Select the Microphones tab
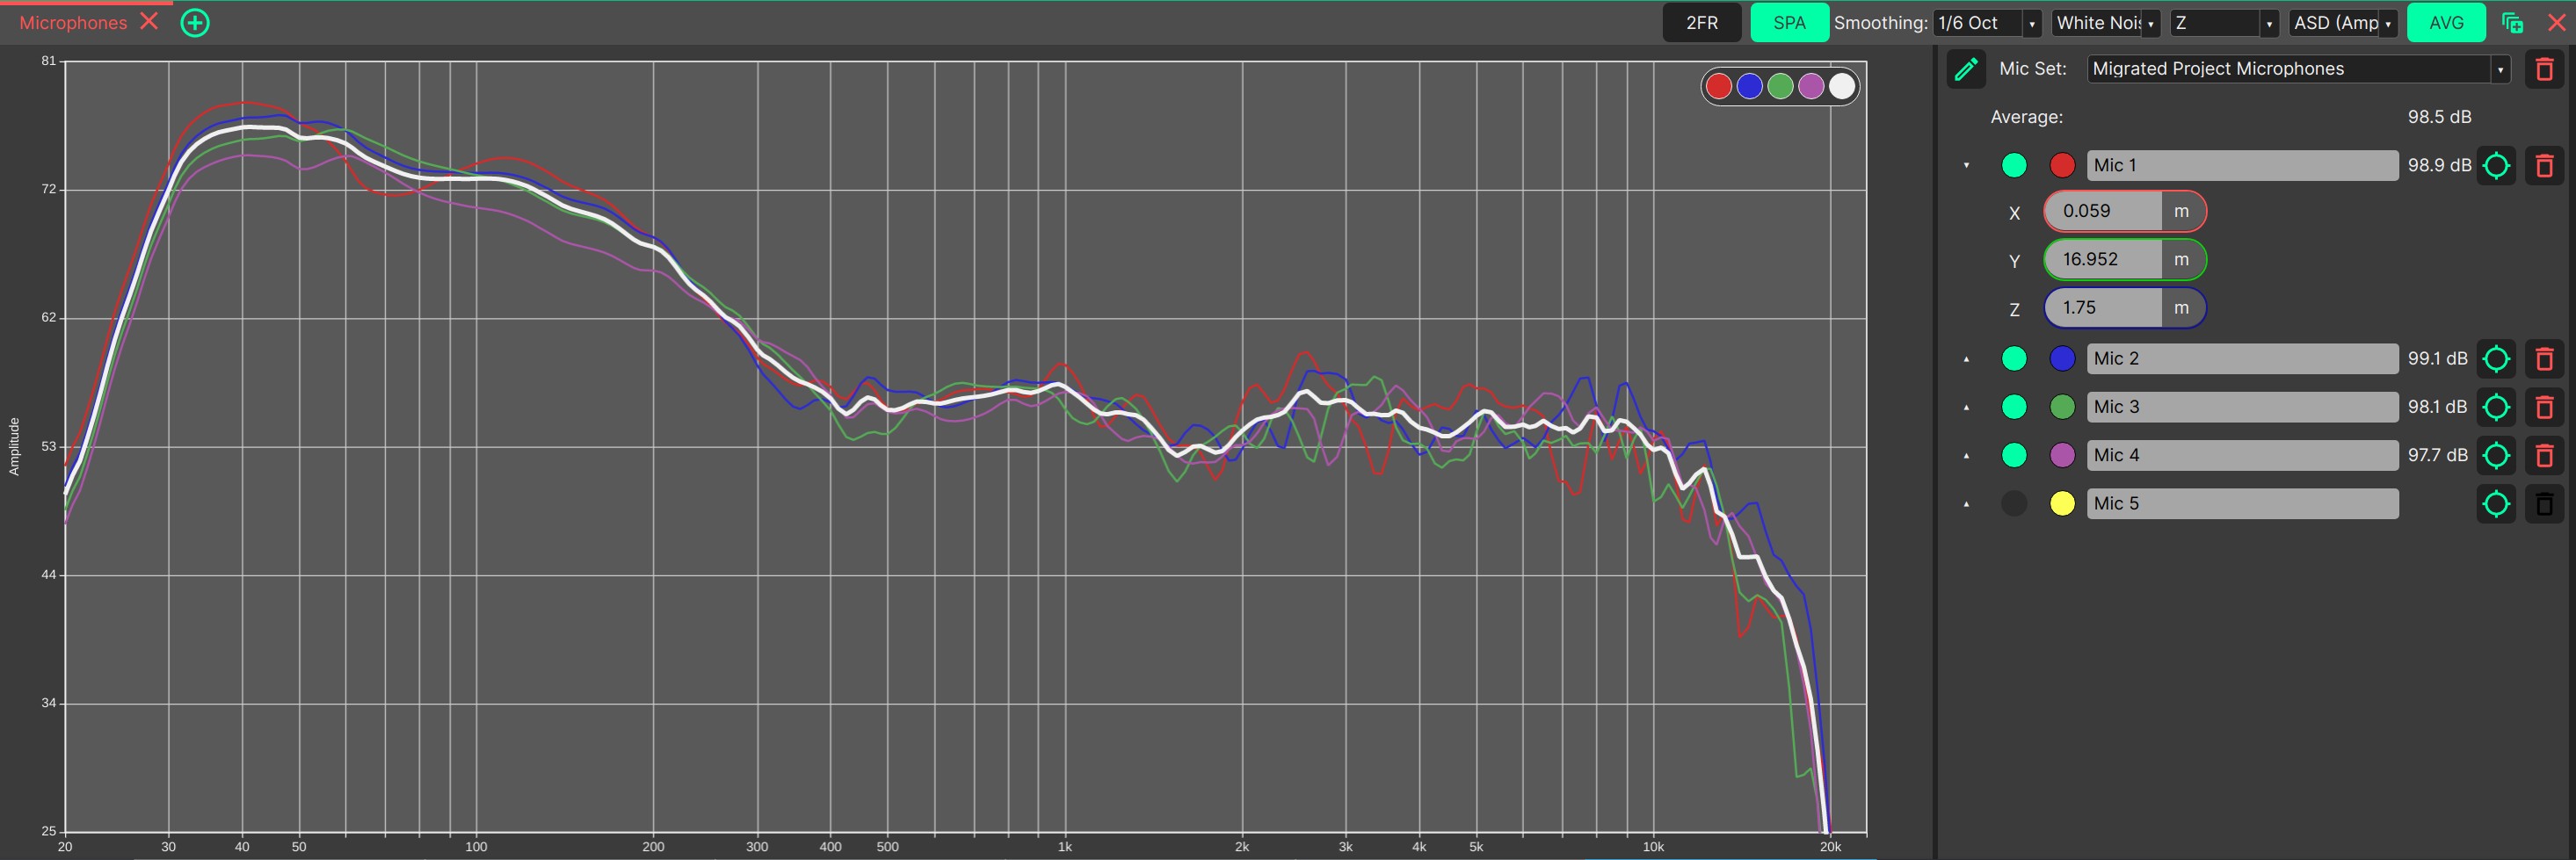 point(73,23)
